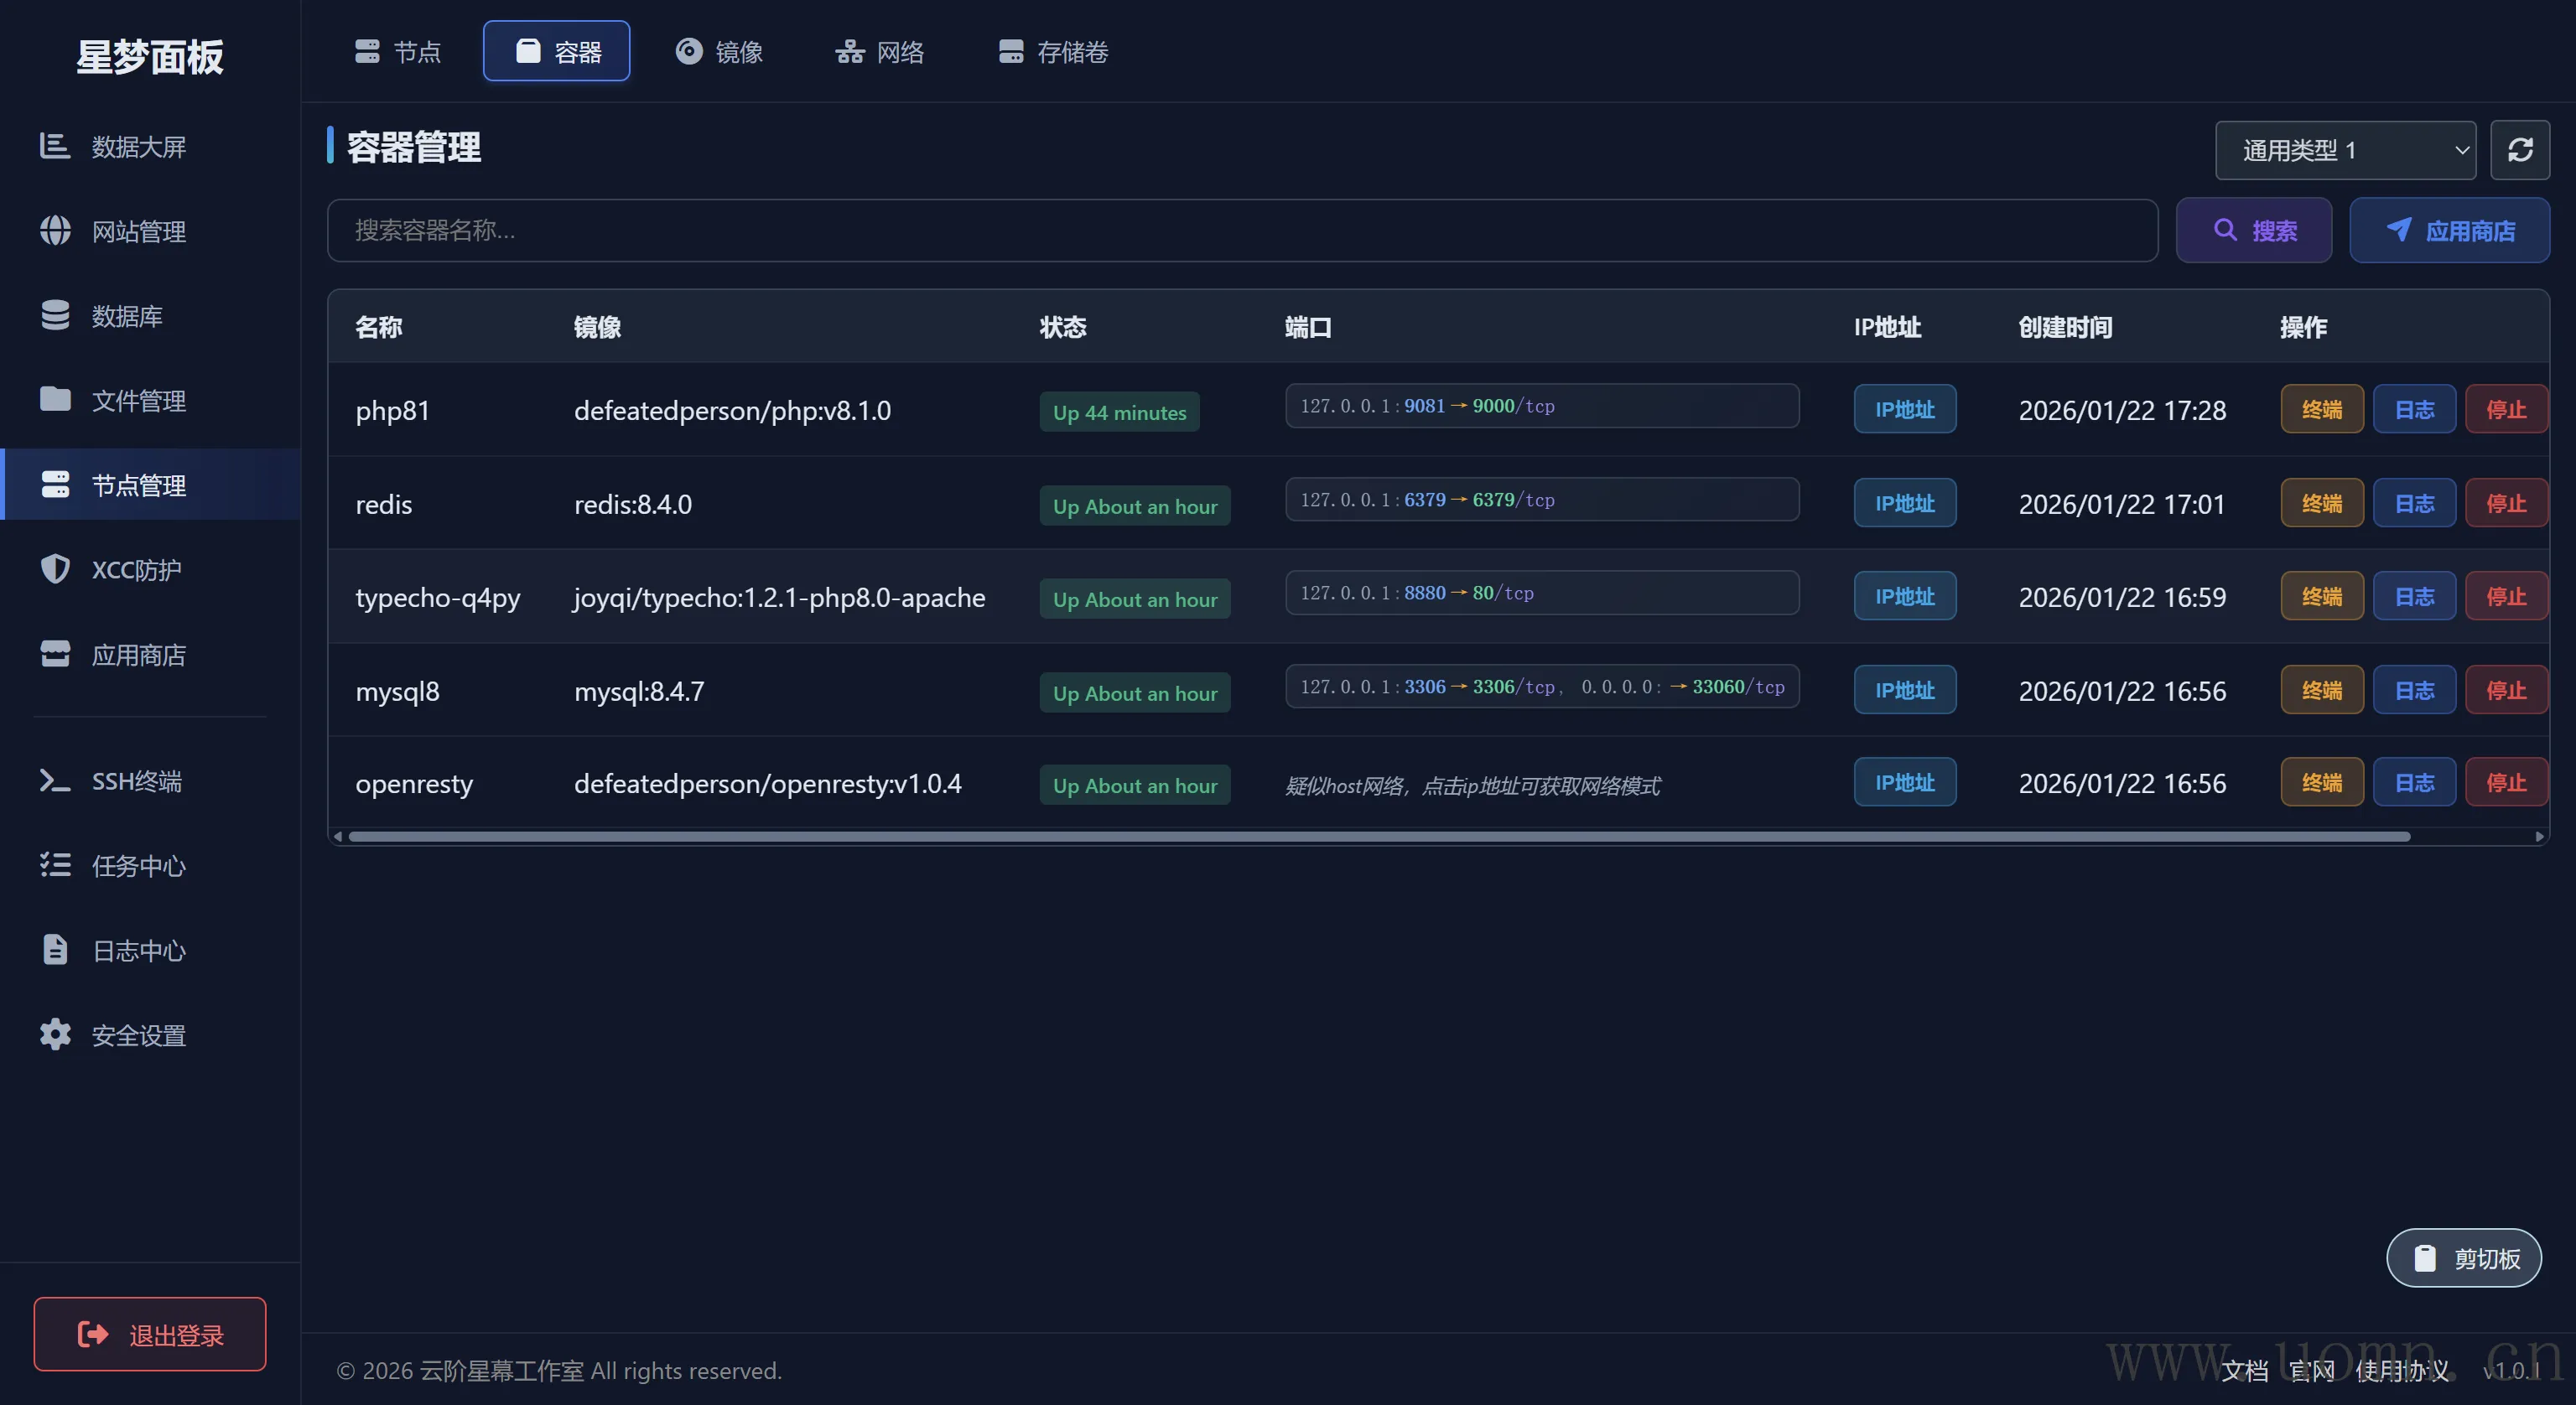Expand the 通用类型 1 dropdown
The width and height of the screenshot is (2576, 1405).
point(2345,150)
